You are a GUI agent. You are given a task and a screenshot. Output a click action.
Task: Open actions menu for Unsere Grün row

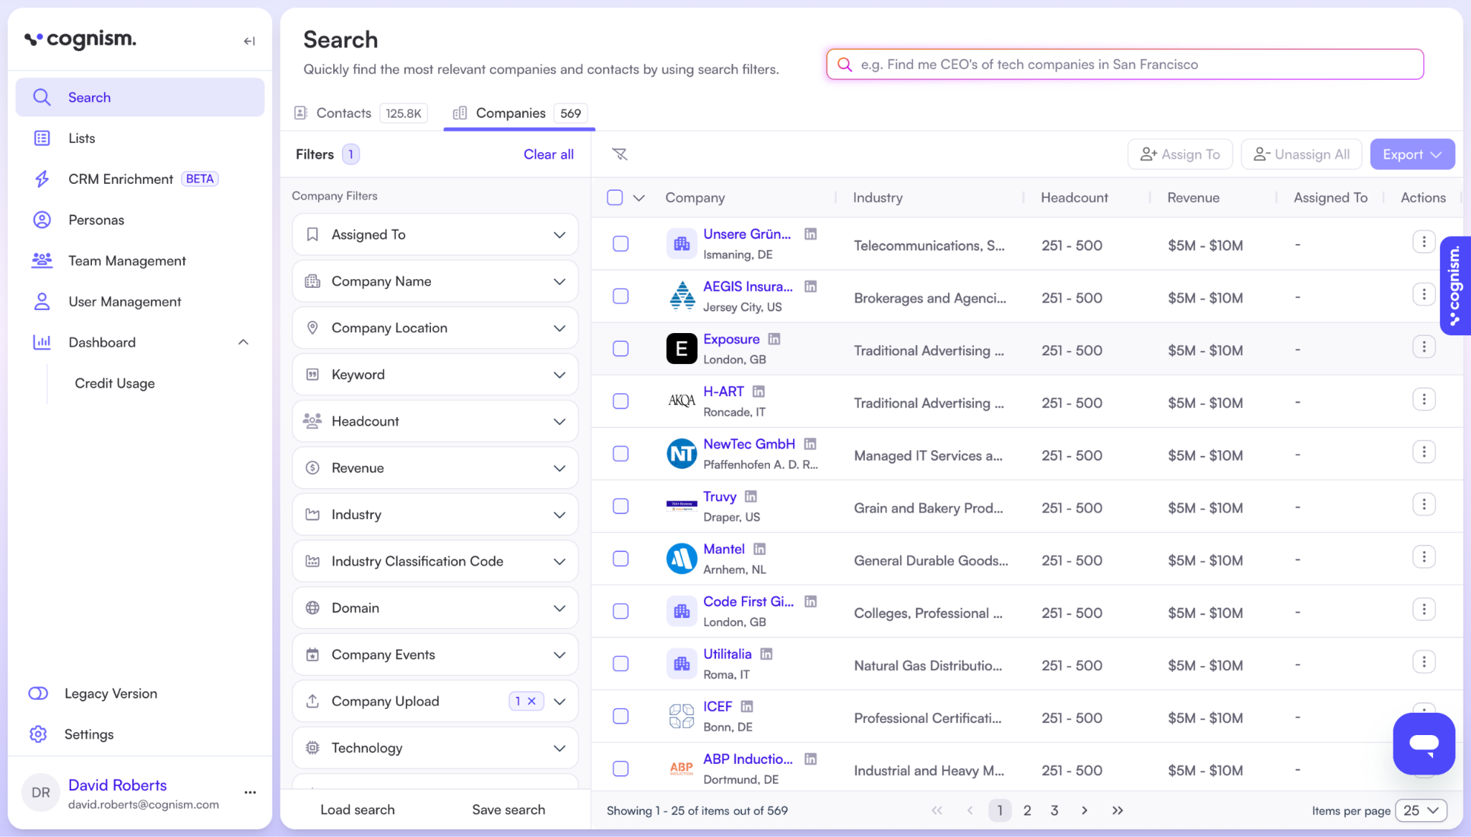point(1424,242)
